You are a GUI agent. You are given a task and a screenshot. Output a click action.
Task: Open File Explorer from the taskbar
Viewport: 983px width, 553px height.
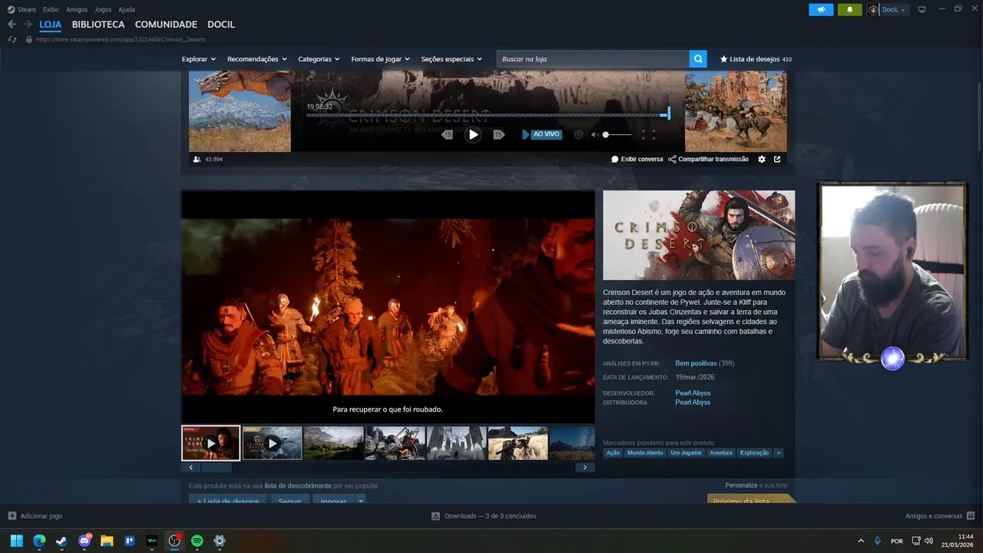[107, 541]
